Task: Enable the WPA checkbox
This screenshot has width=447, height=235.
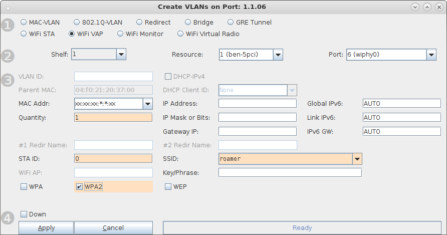Action: click(24, 187)
